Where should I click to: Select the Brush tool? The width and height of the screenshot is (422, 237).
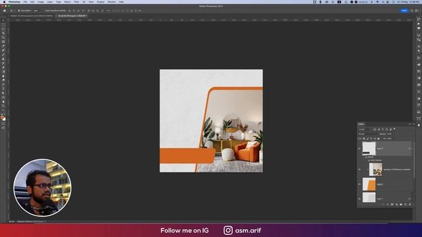click(3, 55)
